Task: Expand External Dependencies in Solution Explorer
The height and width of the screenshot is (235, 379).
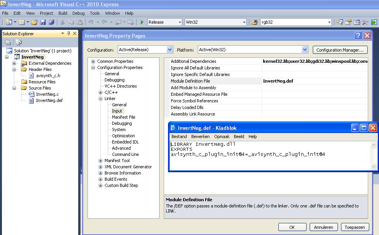Action: 14,64
